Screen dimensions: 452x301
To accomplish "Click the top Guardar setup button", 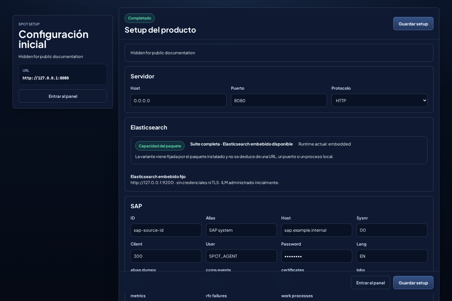I will coord(413,24).
